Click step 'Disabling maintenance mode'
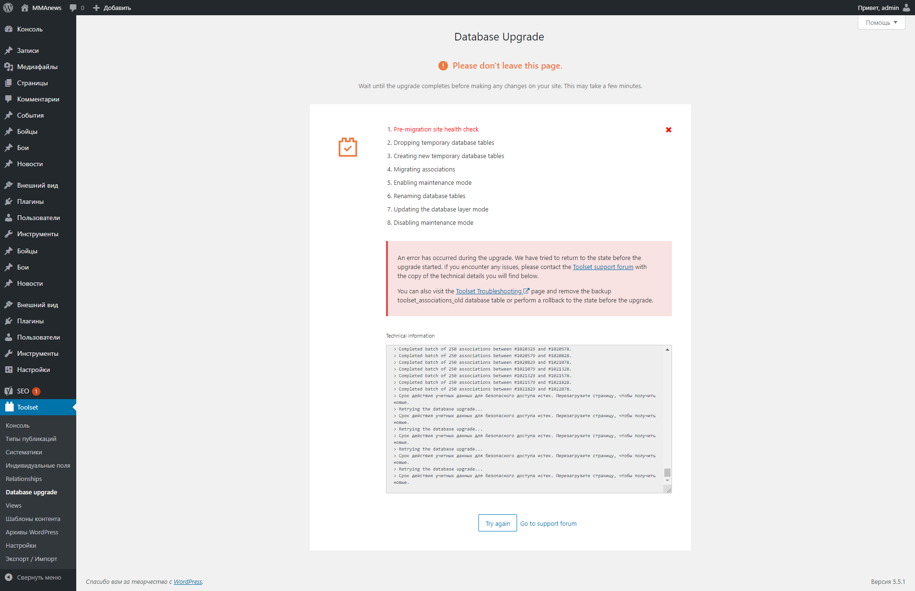This screenshot has width=915, height=591. click(434, 222)
